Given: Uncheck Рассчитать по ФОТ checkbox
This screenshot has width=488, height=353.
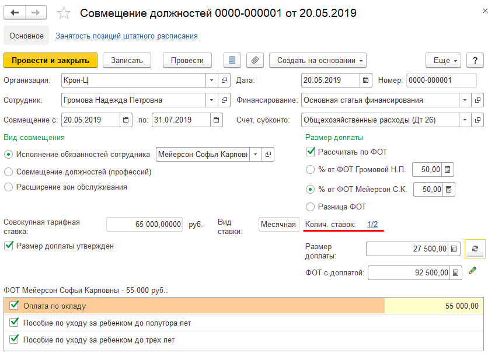Looking at the screenshot, I should 311,152.
